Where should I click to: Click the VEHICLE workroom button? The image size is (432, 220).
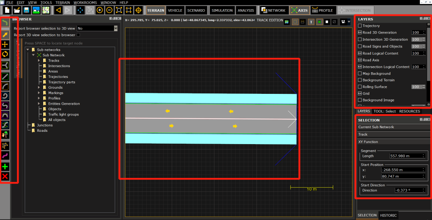(x=175, y=10)
